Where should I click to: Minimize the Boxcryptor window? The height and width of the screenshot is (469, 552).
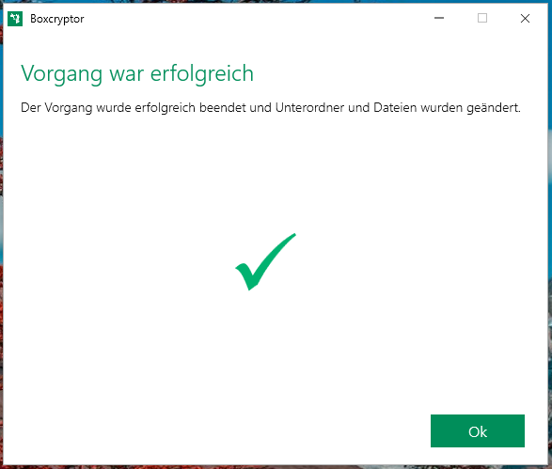439,18
